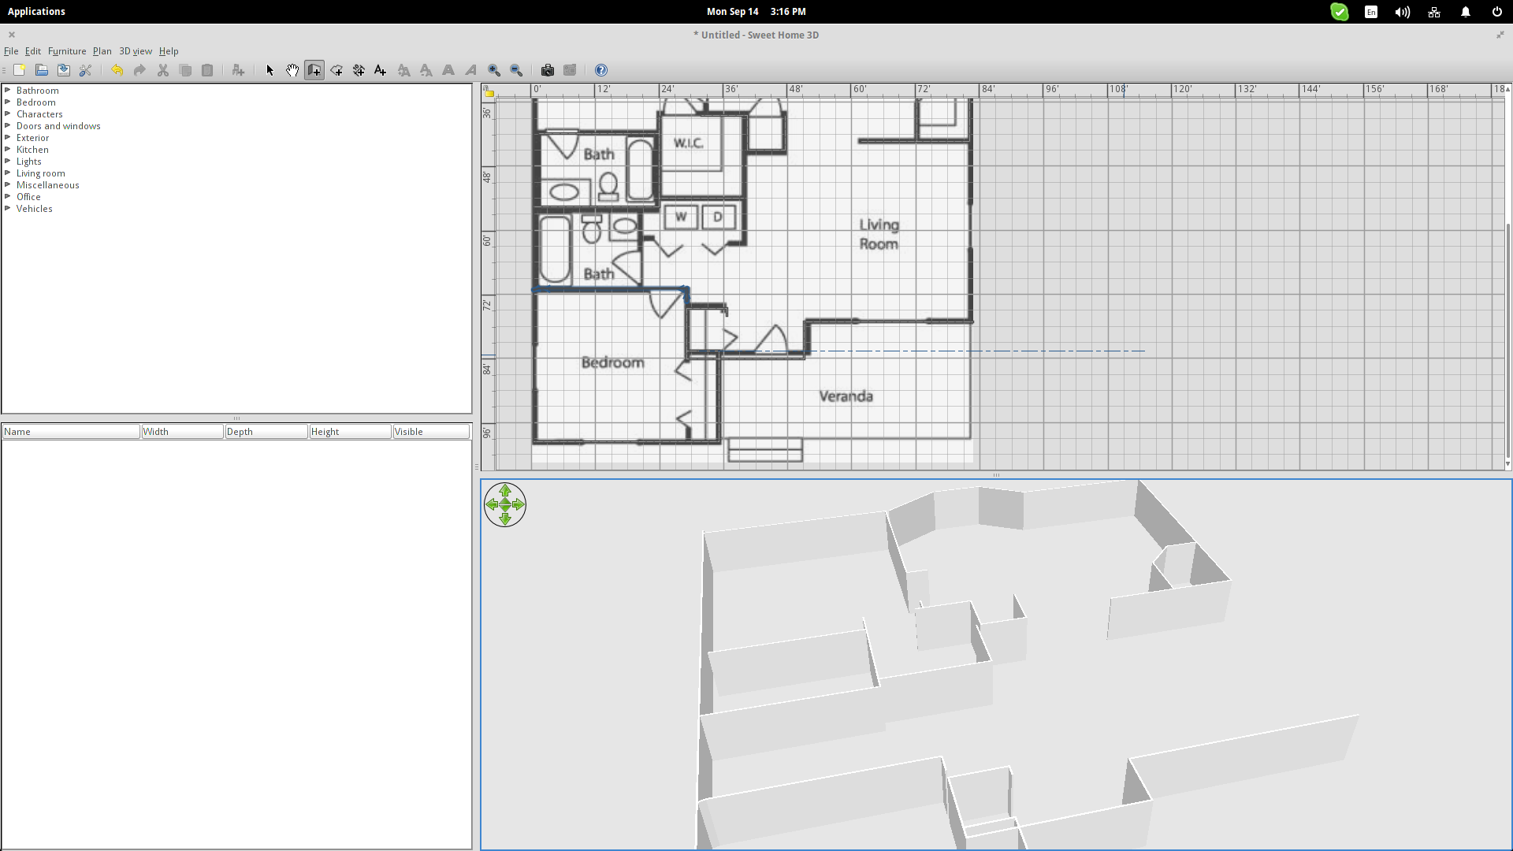Switch to Create rooms tool

pyautogui.click(x=336, y=70)
